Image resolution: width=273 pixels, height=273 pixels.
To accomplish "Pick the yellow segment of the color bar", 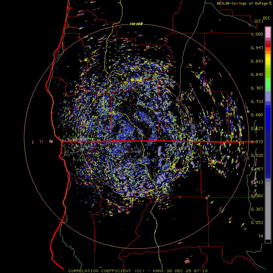I will pos(268,60).
